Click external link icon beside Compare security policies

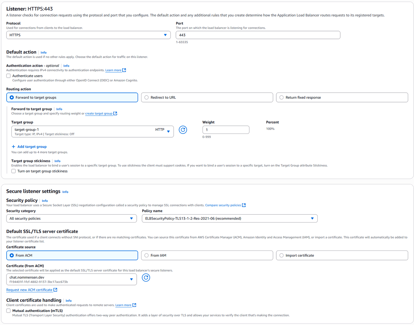click(x=244, y=205)
